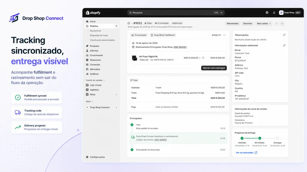Image resolution: width=307 pixels, height=172 pixels.
Task: Open the inbox icon beside the bell
Action: 267,13
